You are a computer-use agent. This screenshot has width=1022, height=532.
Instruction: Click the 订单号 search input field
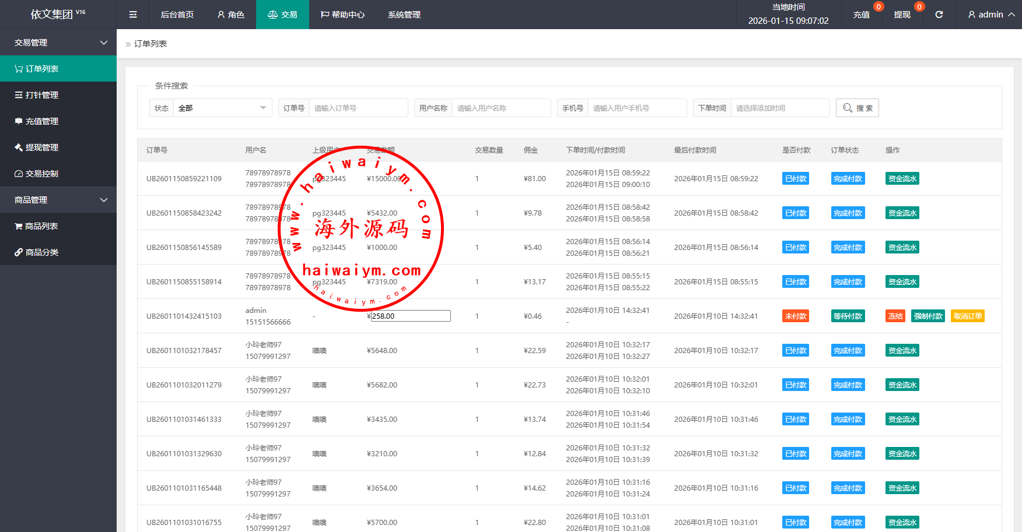coord(358,108)
